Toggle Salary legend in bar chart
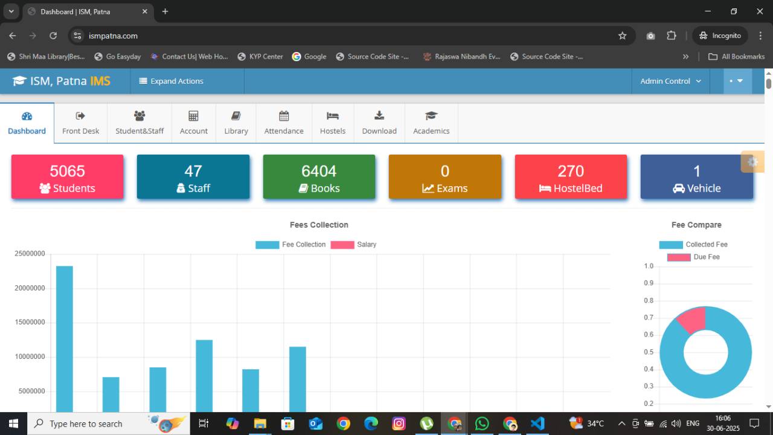Image resolution: width=773 pixels, height=435 pixels. (x=353, y=245)
